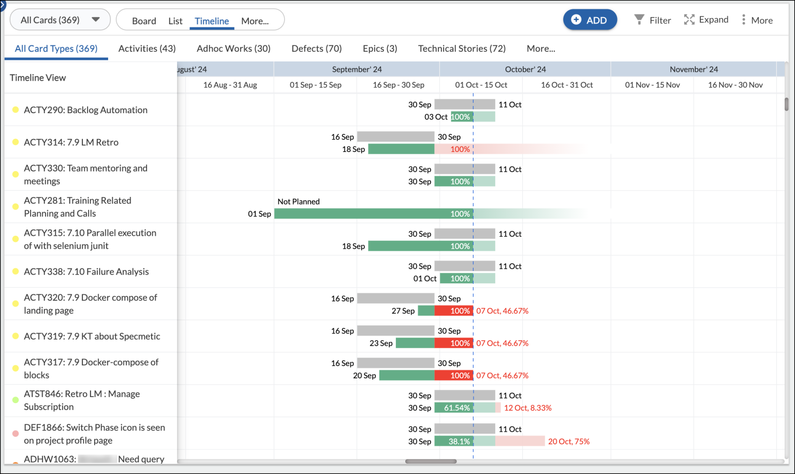Click 16 Aug - 31 Aug column header

[x=230, y=85]
